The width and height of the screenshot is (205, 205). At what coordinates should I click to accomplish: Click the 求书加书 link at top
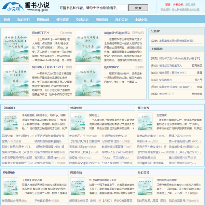tap(178, 5)
